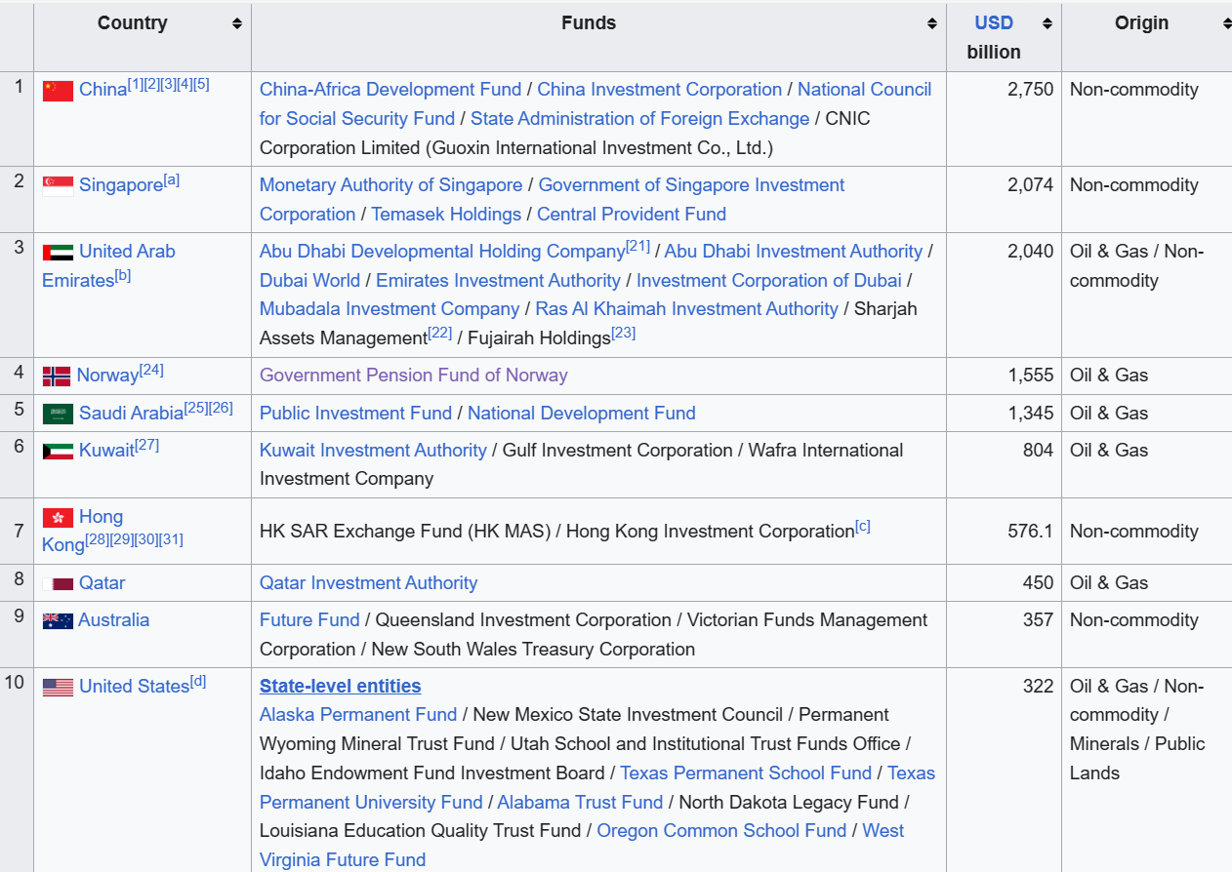Click the United Arab Emirates flag icon
Viewport: 1232px width, 872px height.
(58, 253)
